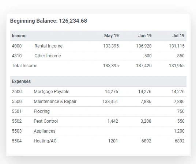Select Other Income Jun value 500
The height and width of the screenshot is (164, 196).
pyautogui.click(x=148, y=56)
